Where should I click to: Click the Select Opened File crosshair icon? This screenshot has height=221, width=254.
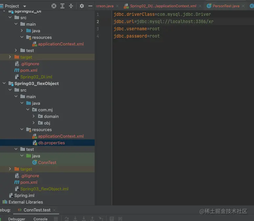point(54,6)
